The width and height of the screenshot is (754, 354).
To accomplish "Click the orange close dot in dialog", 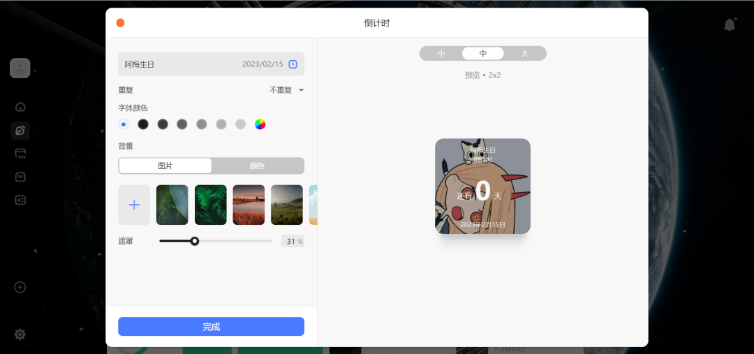I will click(120, 22).
